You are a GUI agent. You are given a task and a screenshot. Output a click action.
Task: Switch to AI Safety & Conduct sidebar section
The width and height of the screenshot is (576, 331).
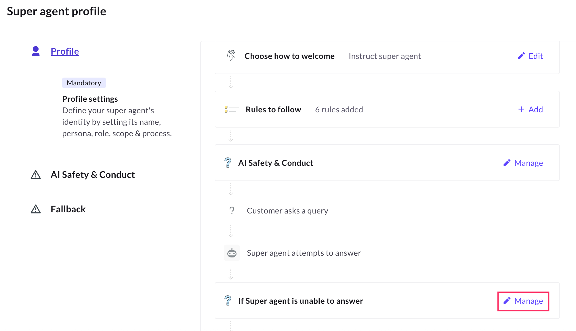click(92, 175)
